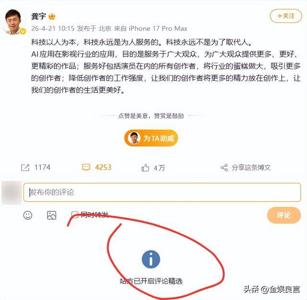Click the blue info circle icon
The width and height of the screenshot is (307, 300).
(x=151, y=259)
